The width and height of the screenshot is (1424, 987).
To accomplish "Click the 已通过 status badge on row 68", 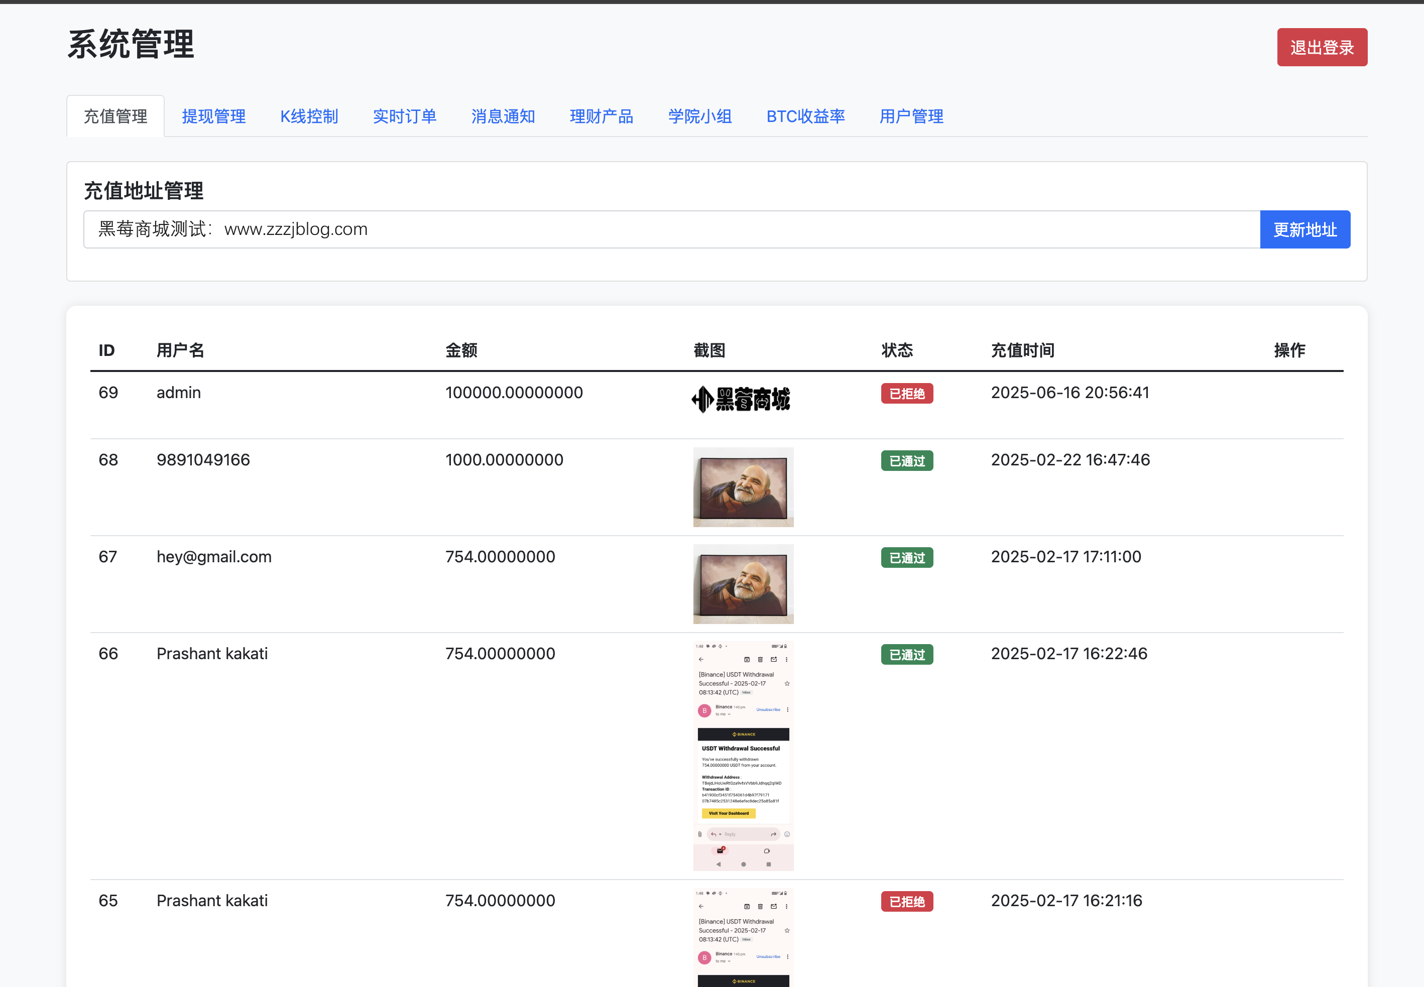I will 906,461.
